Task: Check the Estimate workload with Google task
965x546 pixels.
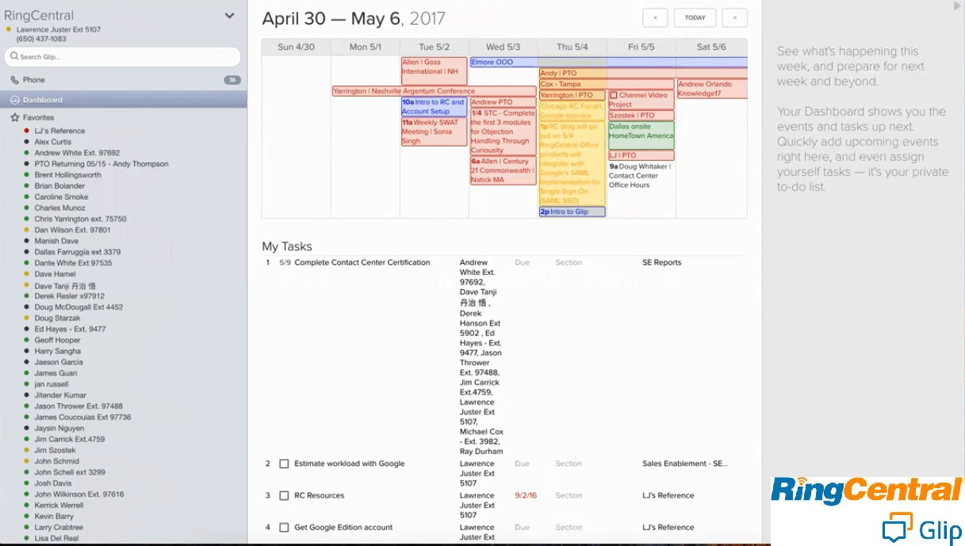Action: (x=284, y=464)
